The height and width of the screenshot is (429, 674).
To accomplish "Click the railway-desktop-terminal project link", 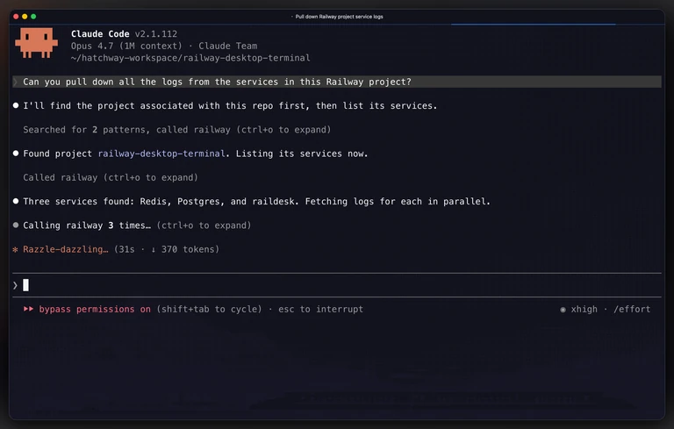I will (x=161, y=154).
